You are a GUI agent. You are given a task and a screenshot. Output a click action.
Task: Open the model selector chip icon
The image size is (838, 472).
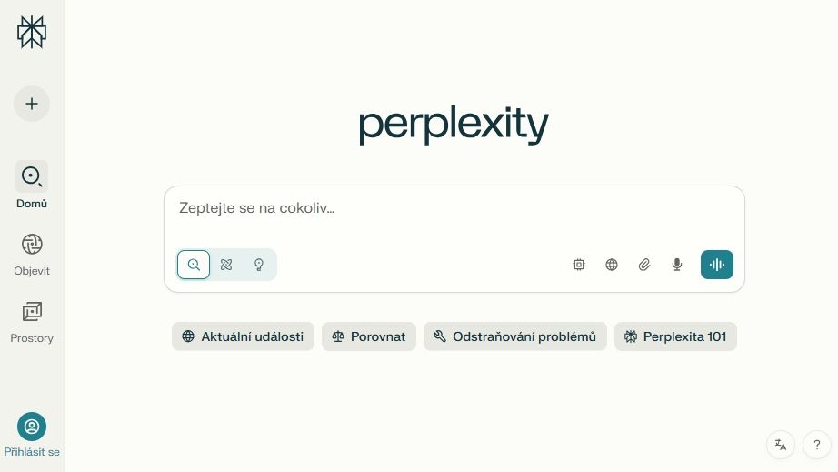click(579, 265)
